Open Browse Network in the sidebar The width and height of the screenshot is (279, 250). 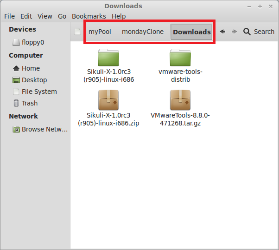[x=40, y=129]
